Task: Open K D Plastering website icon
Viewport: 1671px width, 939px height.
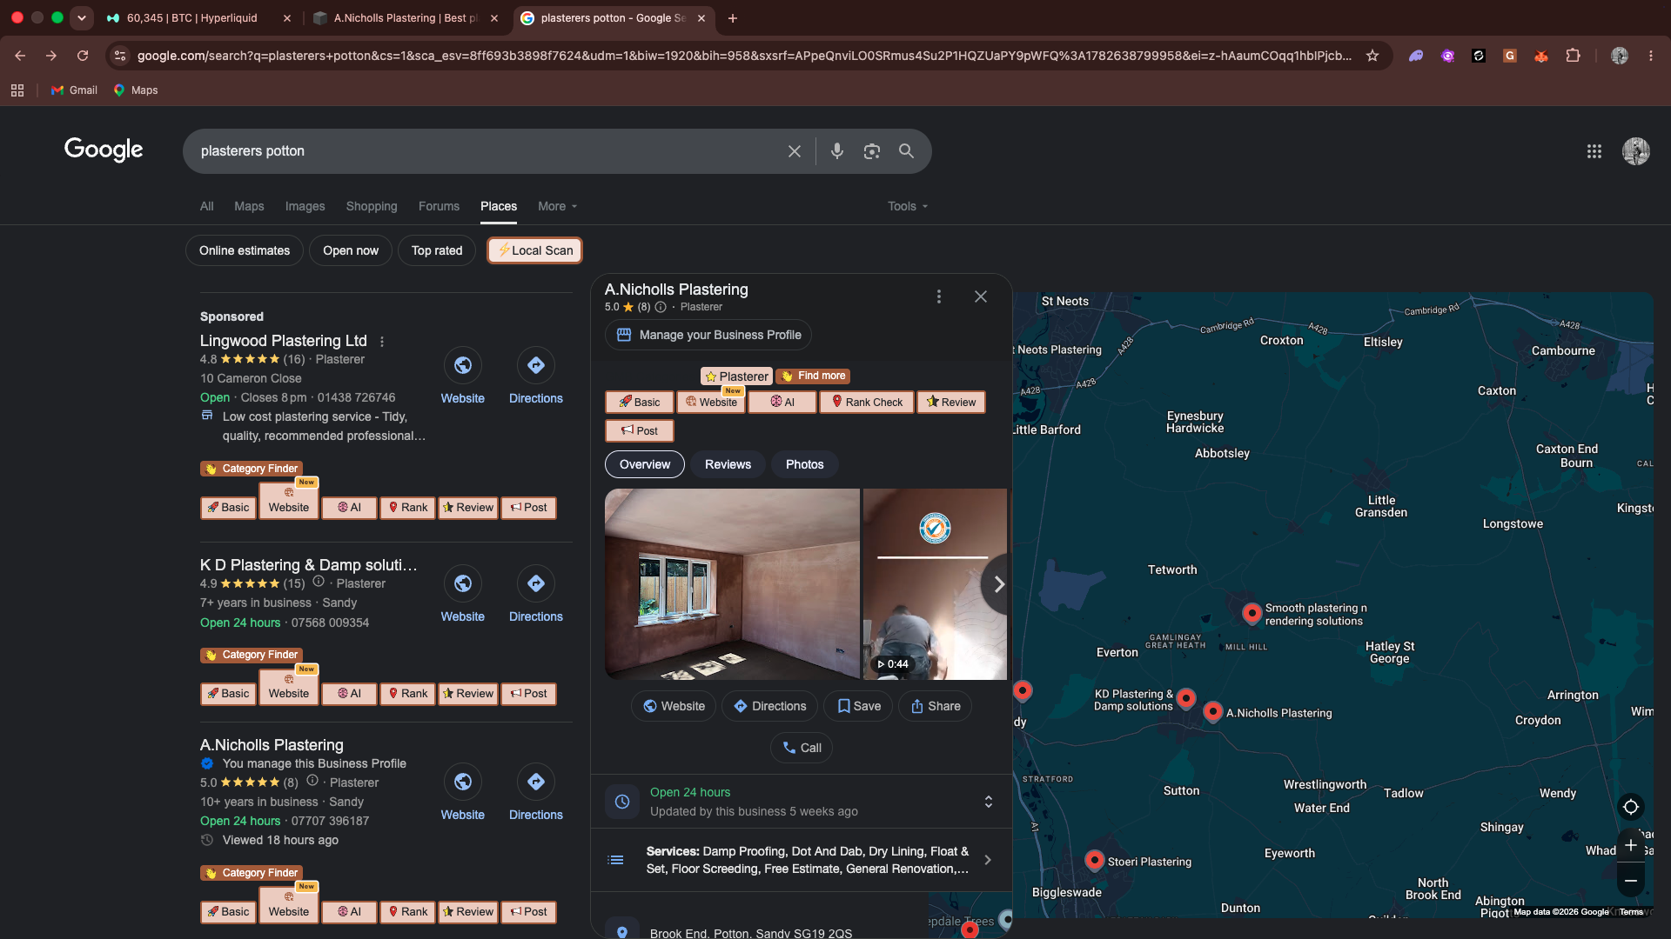Action: pyautogui.click(x=463, y=583)
